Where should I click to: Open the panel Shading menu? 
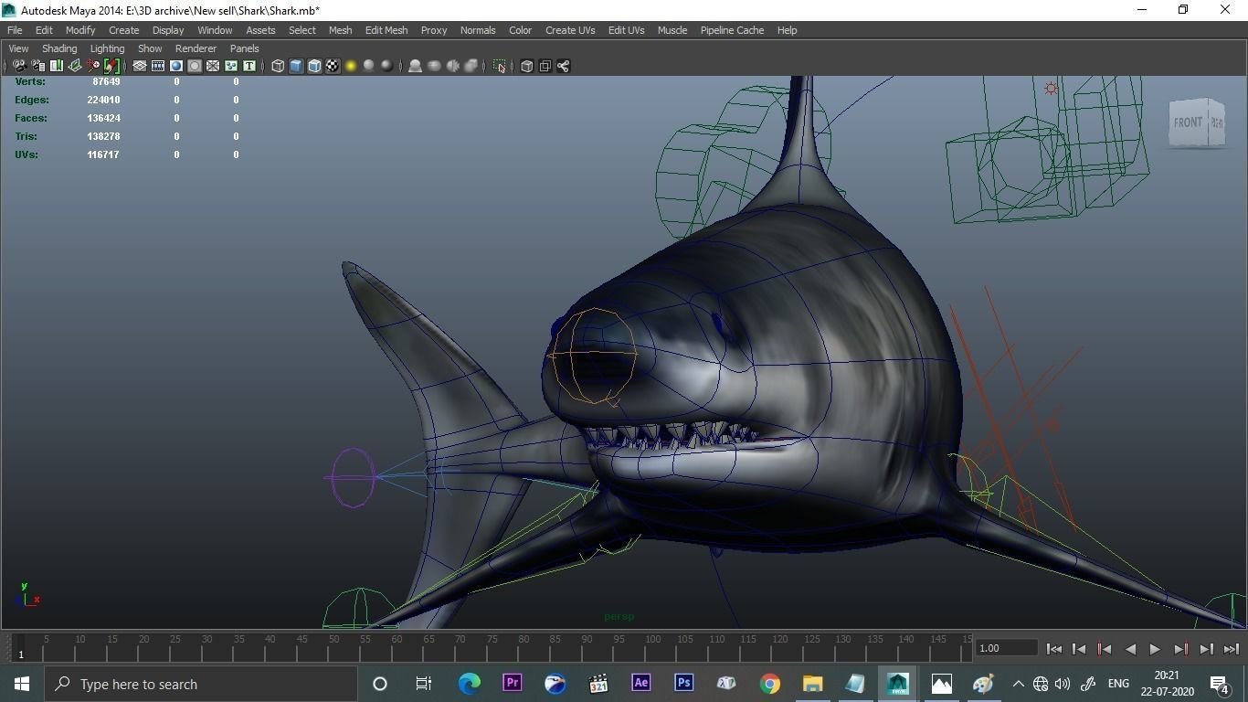pos(59,48)
